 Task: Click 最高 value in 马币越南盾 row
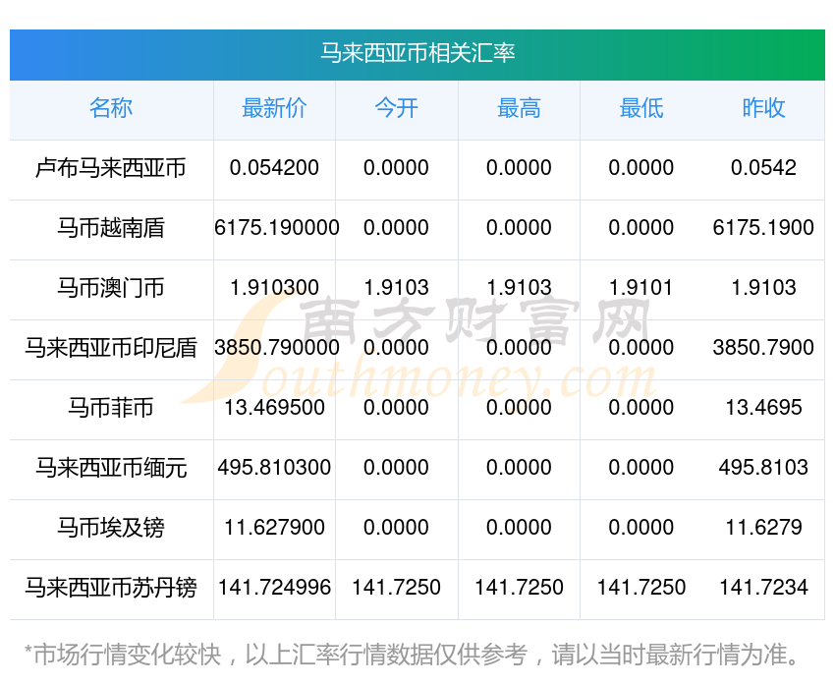pyautogui.click(x=519, y=228)
